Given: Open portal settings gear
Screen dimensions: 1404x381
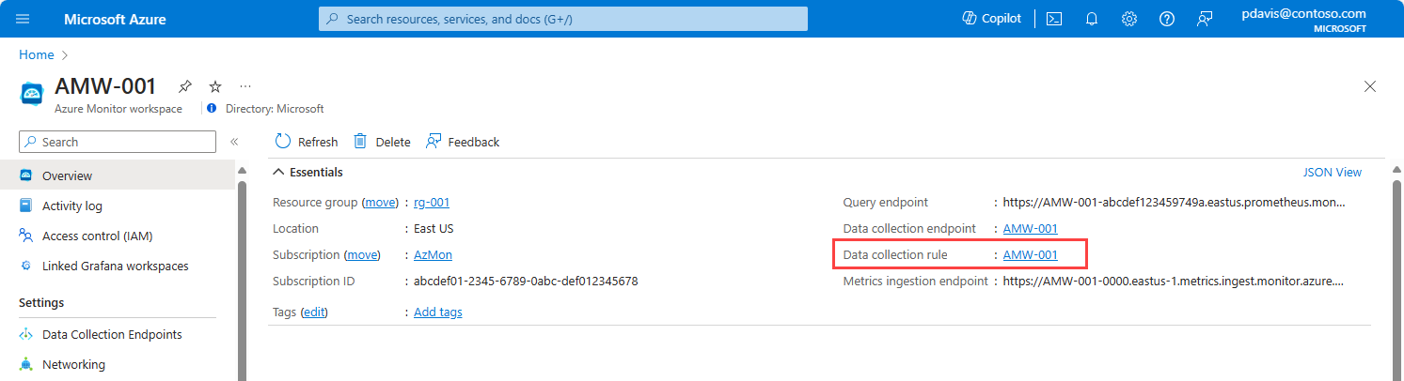Looking at the screenshot, I should (1129, 19).
